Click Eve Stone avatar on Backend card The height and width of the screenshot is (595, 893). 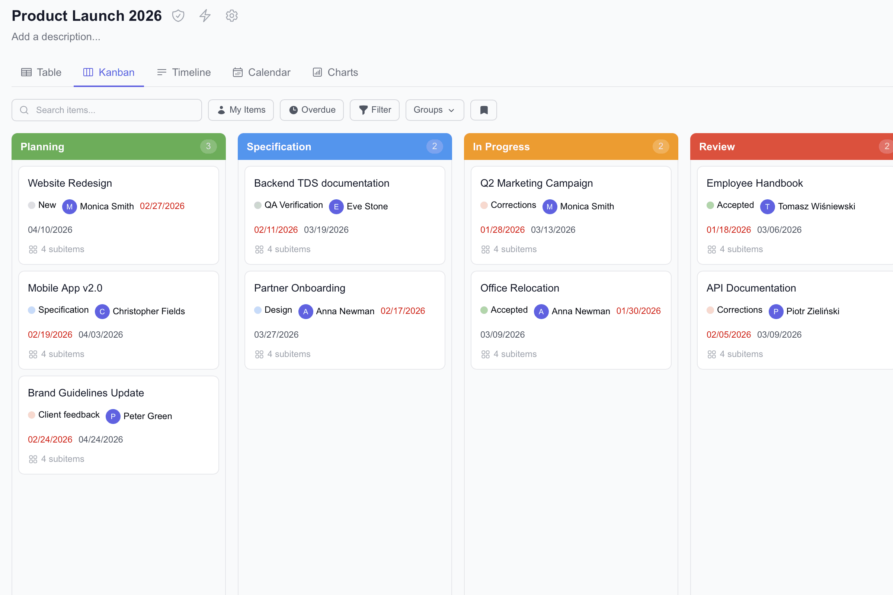click(x=336, y=206)
